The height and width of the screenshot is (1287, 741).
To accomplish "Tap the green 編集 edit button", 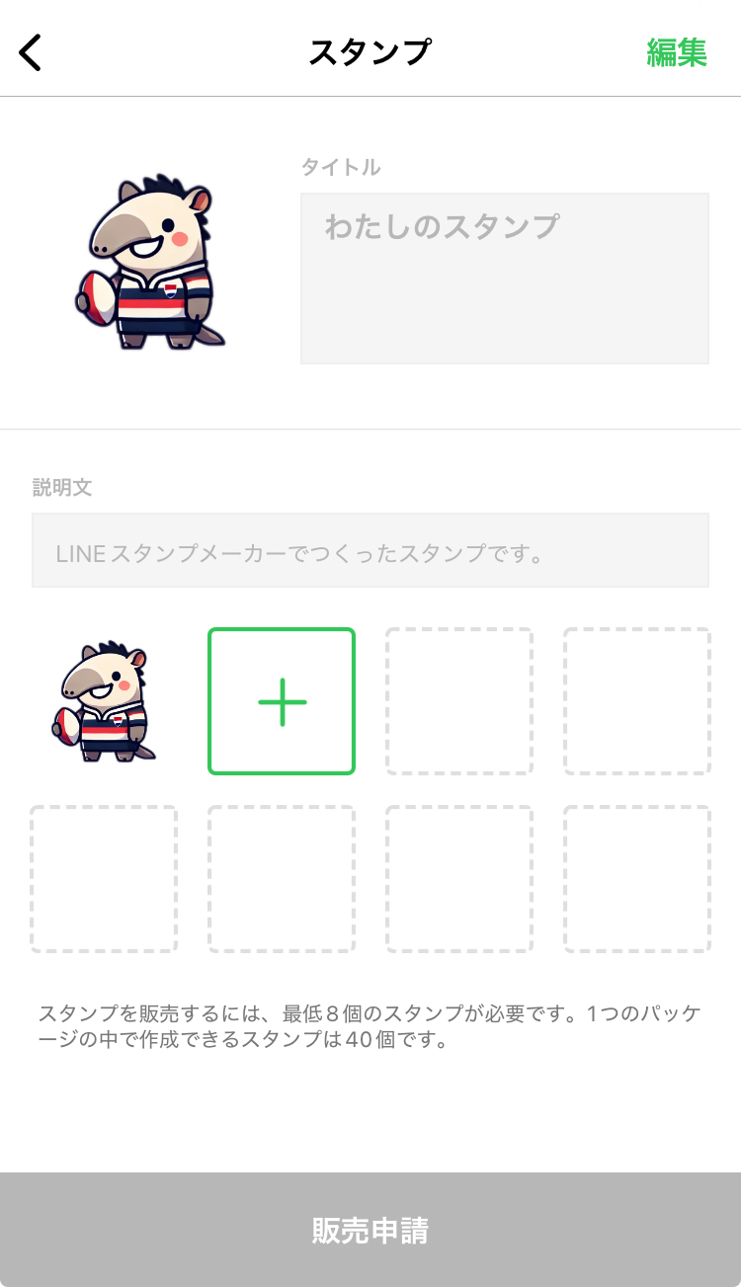I will click(677, 52).
